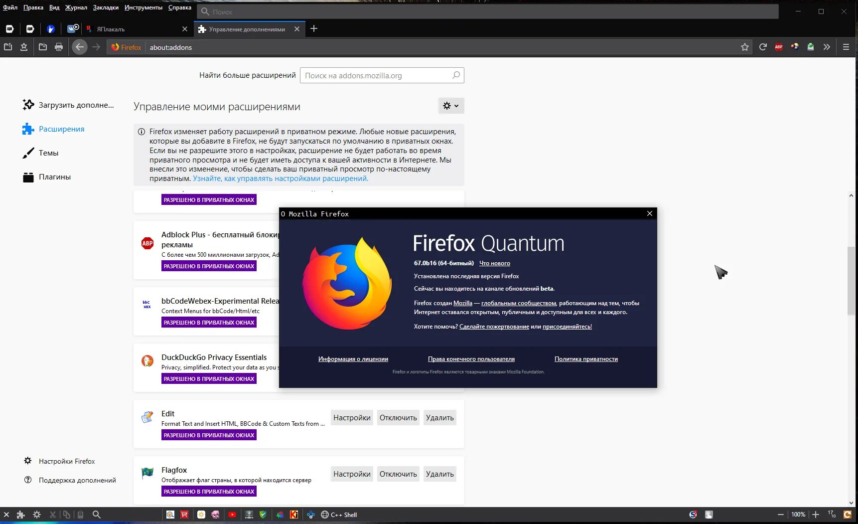
Task: Click the Ki icon in bottom bar
Action: [294, 515]
